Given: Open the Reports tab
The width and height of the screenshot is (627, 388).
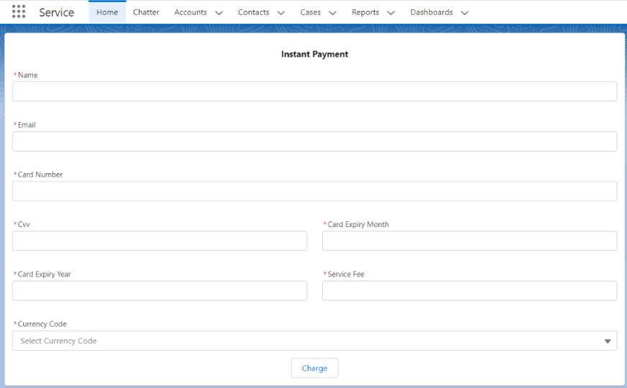Looking at the screenshot, I should (x=365, y=12).
